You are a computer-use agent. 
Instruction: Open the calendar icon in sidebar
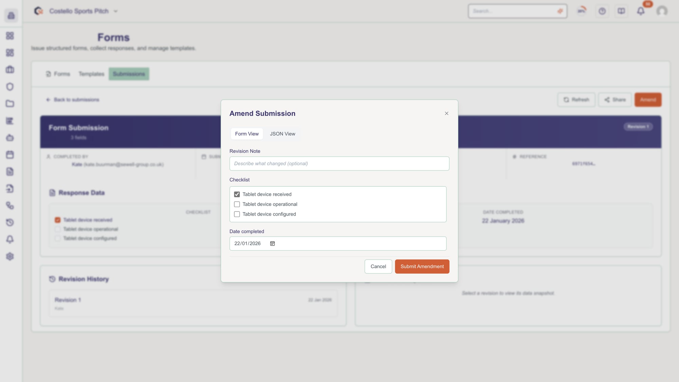pyautogui.click(x=10, y=154)
